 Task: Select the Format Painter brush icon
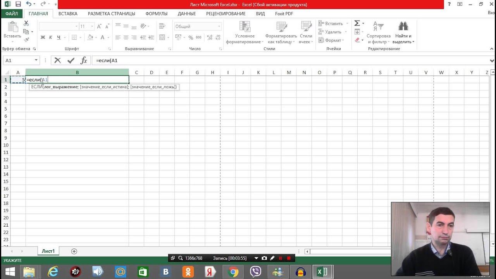(x=26, y=40)
